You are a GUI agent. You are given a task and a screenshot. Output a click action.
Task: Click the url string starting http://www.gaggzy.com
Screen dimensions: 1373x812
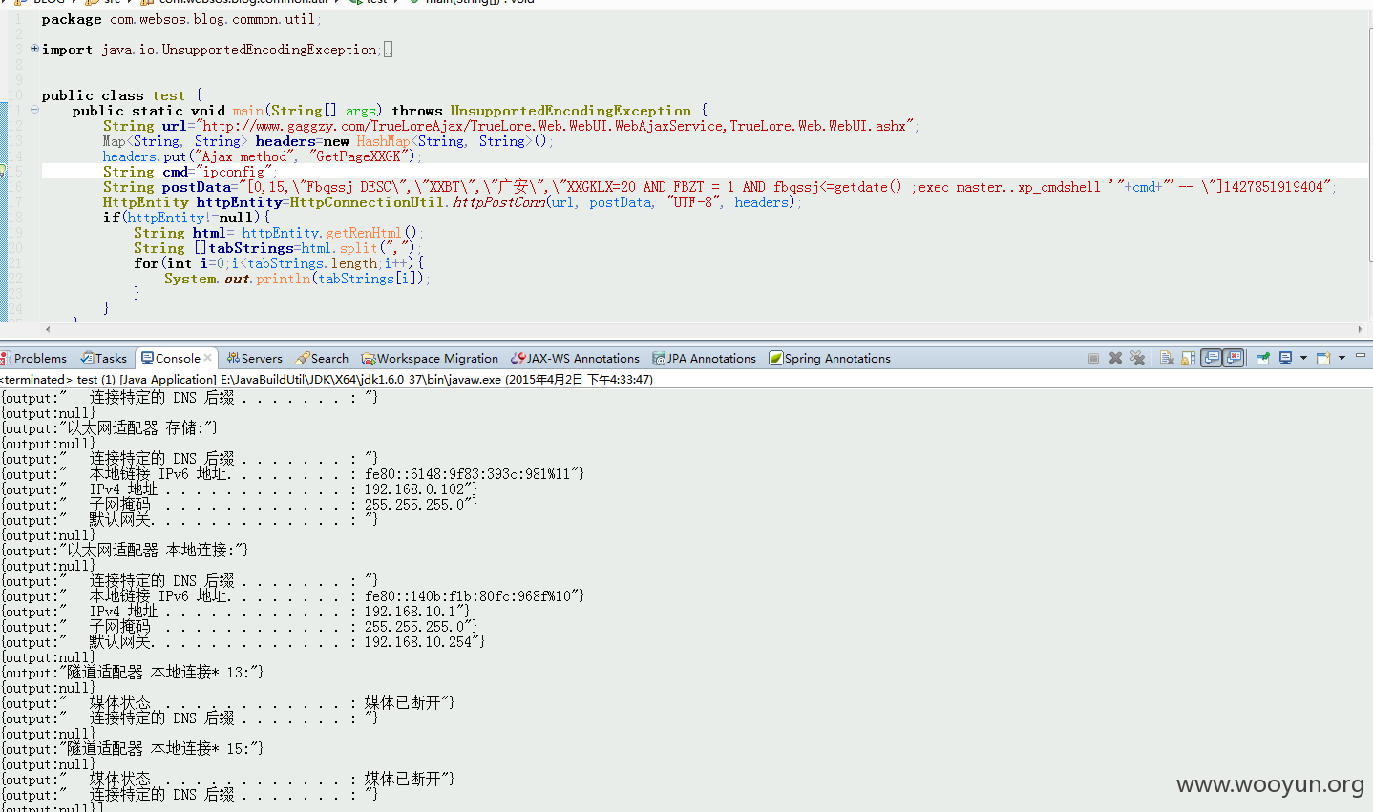pos(554,126)
